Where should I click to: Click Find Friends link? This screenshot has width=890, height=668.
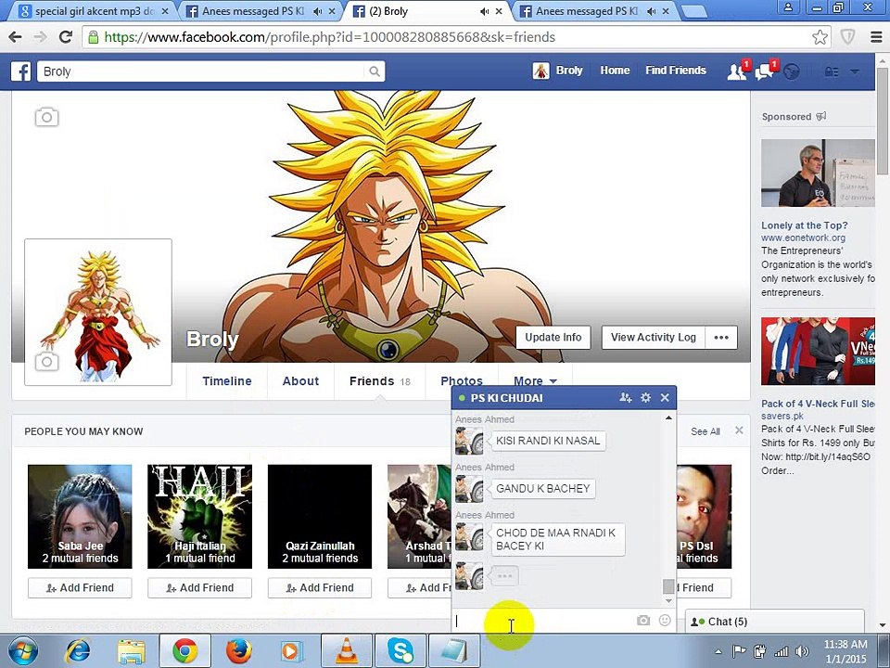(676, 71)
